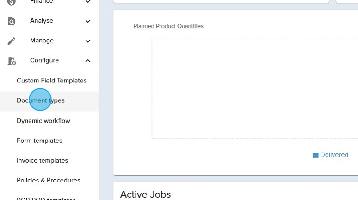
Task: Open Form templates page
Action: (39, 141)
